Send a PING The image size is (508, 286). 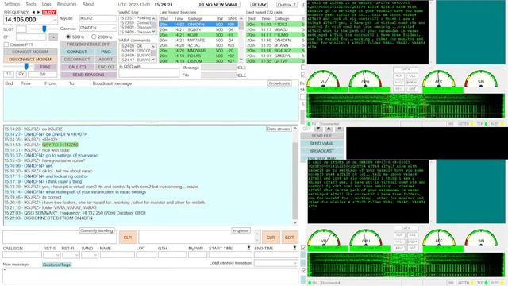coord(106,52)
